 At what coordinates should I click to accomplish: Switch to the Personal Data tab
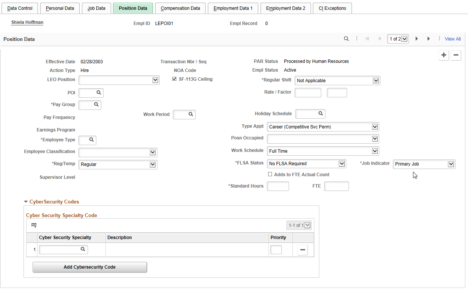60,8
